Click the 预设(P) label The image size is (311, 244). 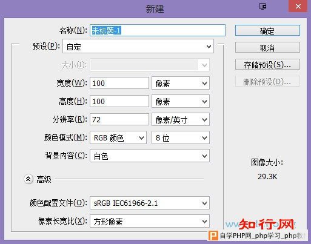click(x=46, y=46)
